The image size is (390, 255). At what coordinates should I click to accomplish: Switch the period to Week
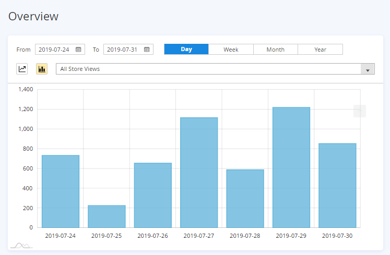click(x=231, y=50)
